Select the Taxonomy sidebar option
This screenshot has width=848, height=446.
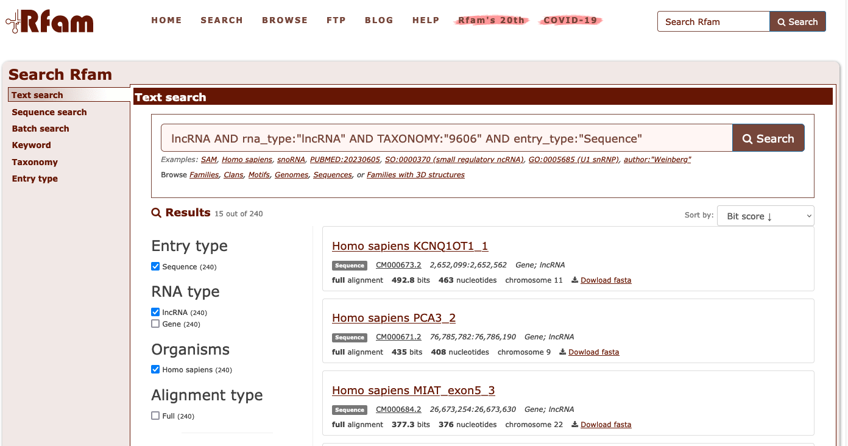pyautogui.click(x=35, y=162)
